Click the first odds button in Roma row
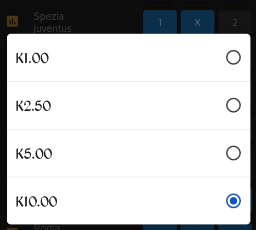This screenshot has height=230, width=256. coord(160,227)
